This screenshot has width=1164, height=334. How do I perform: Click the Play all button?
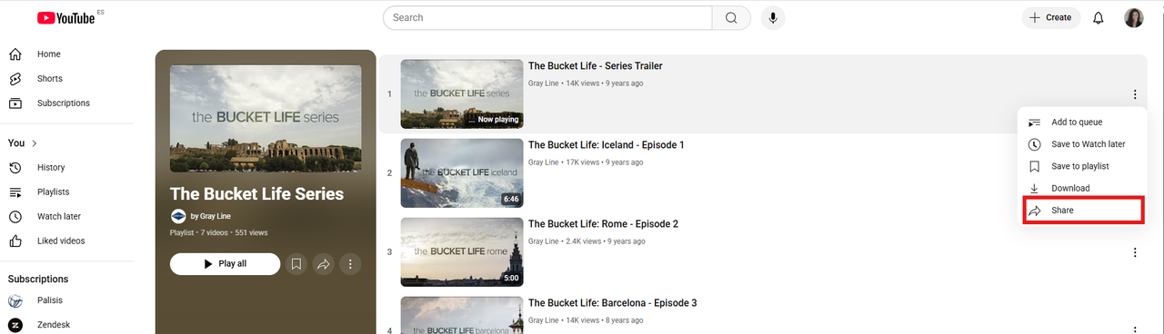[x=225, y=264]
